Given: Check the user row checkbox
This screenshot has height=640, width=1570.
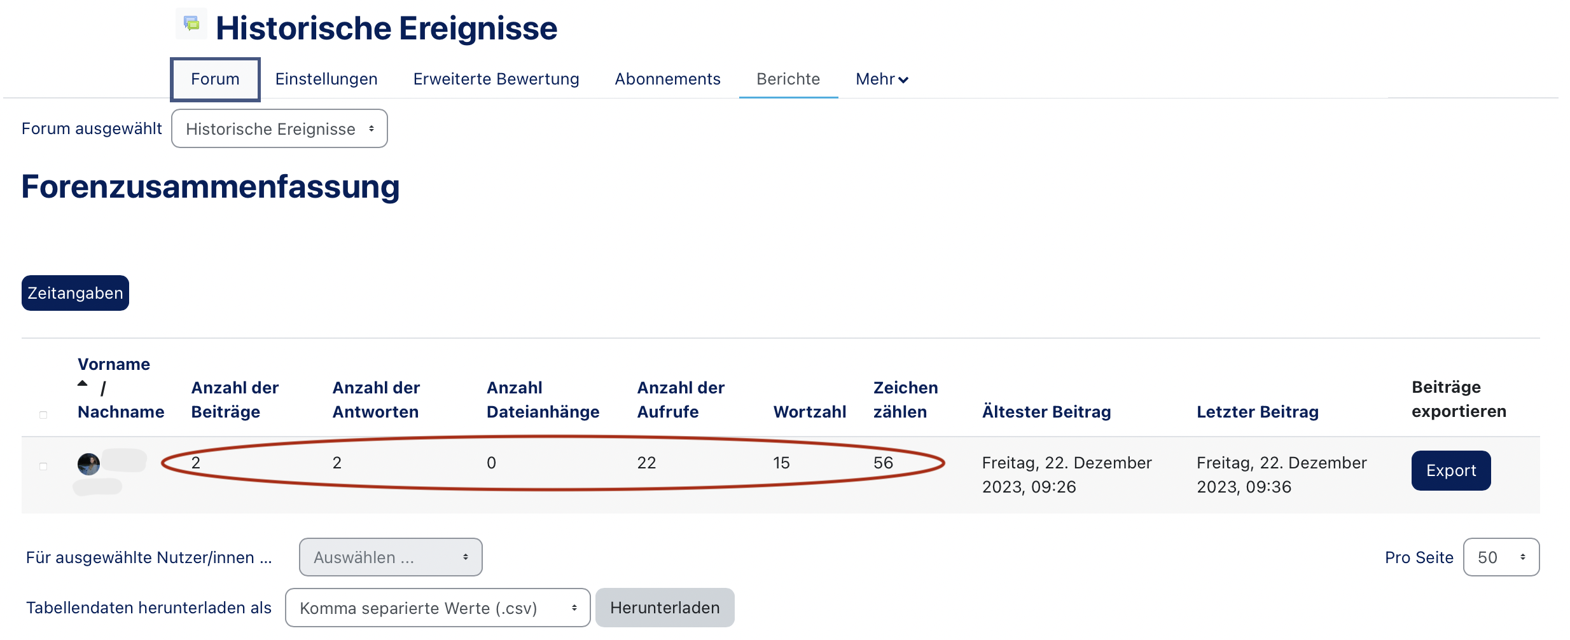Looking at the screenshot, I should coord(43,466).
